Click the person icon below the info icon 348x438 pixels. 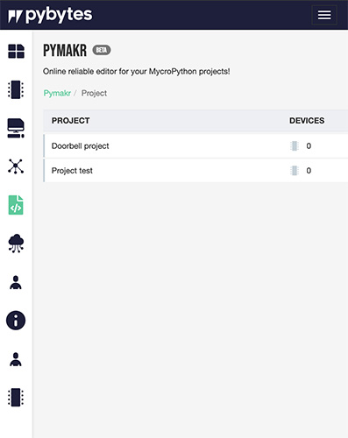[16, 359]
